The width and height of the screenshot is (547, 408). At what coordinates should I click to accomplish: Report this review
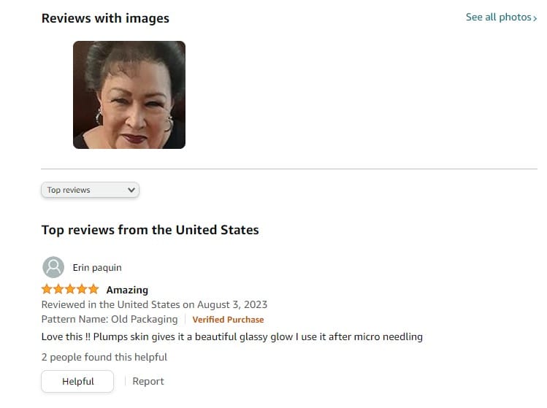(148, 381)
